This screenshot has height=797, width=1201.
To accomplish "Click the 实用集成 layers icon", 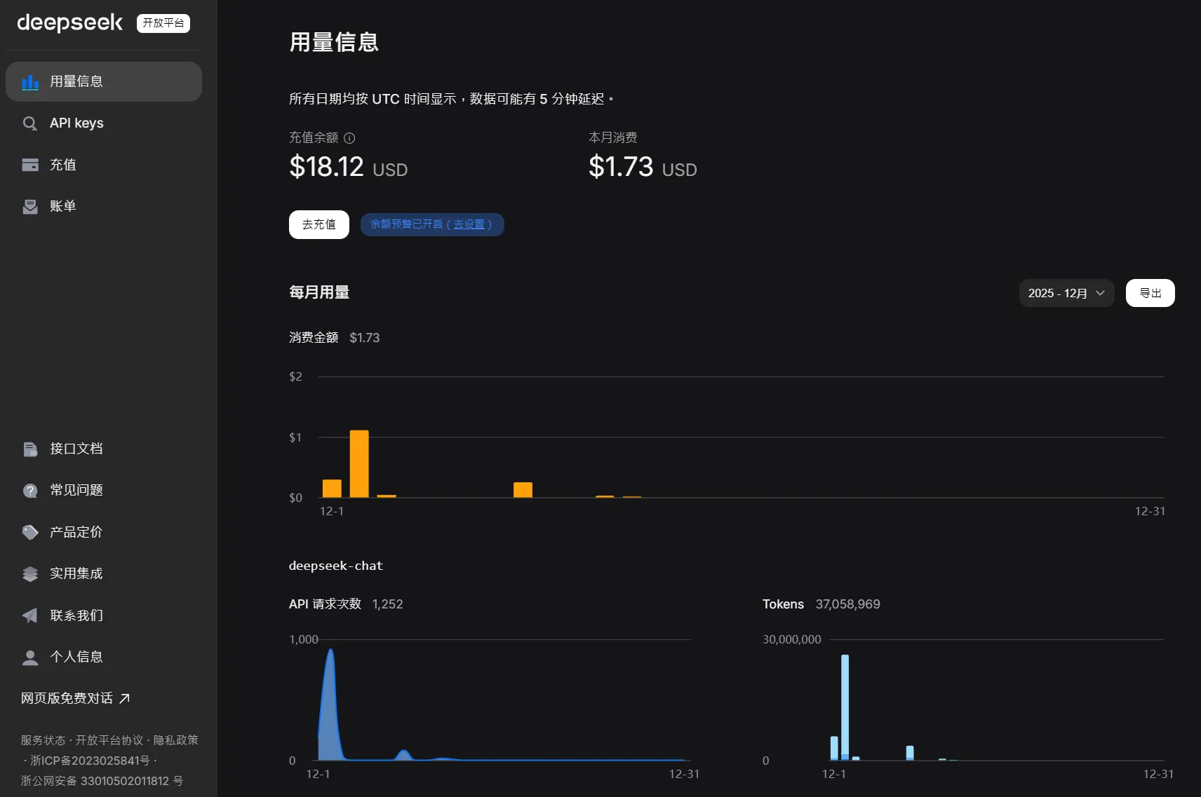I will click(30, 574).
